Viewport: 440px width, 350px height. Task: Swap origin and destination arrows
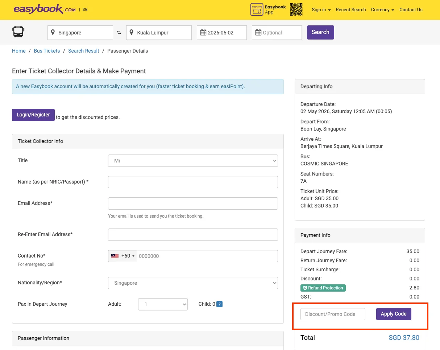(x=119, y=33)
